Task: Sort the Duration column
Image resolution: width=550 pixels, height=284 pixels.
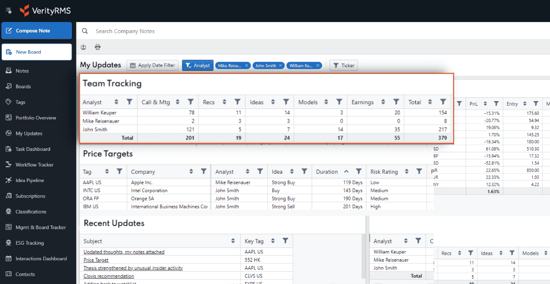Action: 347,171
